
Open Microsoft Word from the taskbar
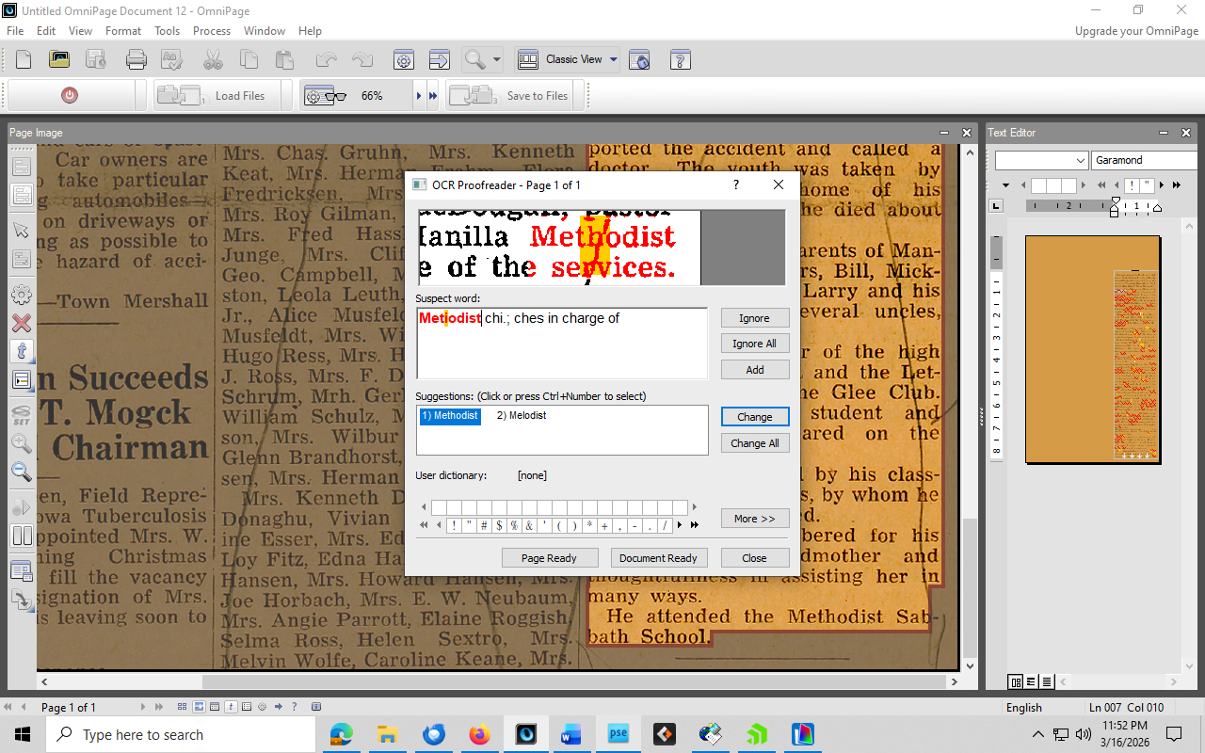[x=571, y=734]
